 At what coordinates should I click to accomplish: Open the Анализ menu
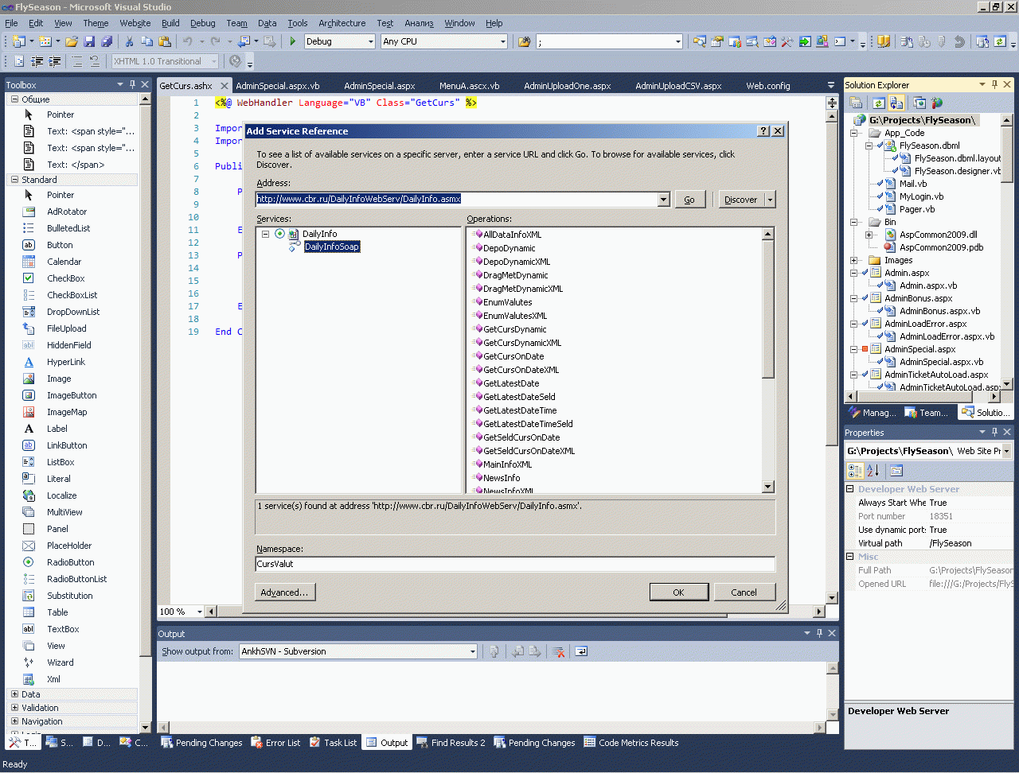[x=419, y=23]
